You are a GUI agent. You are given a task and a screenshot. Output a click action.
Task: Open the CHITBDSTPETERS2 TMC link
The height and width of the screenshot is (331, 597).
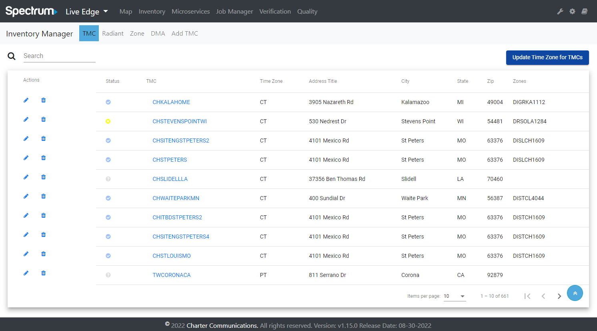pos(177,217)
